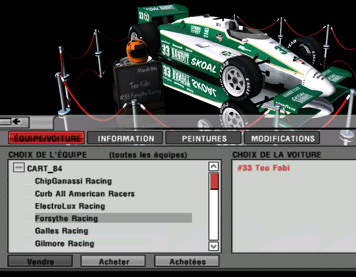Click the (toutes les équipes) filter label
The width and height of the screenshot is (356, 277).
pyautogui.click(x=148, y=155)
